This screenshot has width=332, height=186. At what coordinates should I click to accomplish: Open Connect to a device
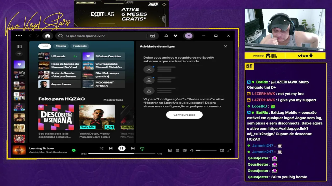click(185, 150)
